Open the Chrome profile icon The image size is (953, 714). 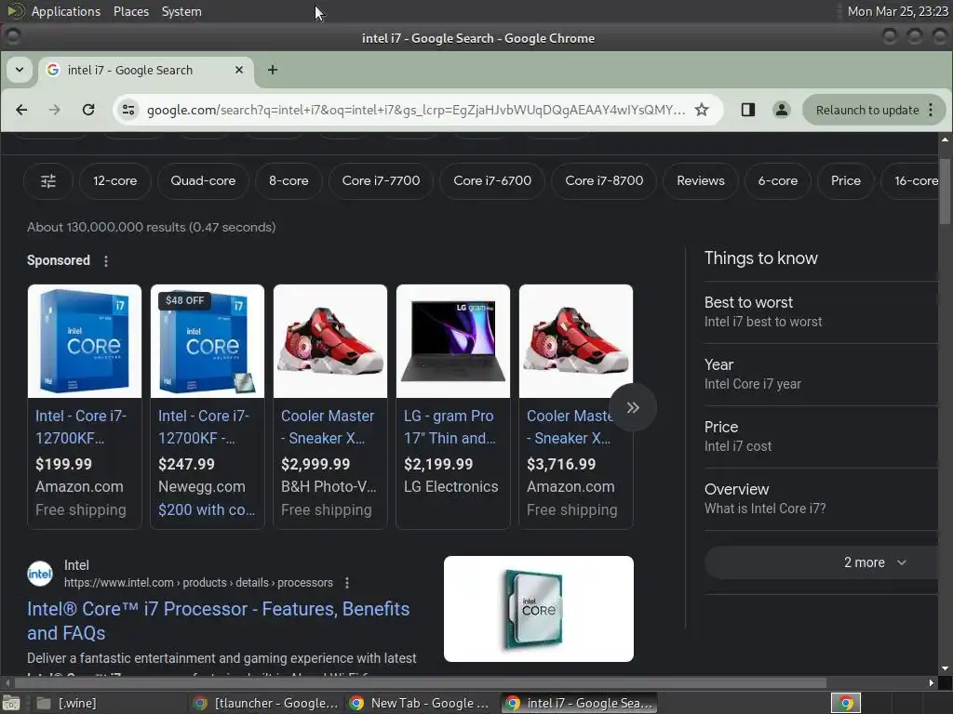[782, 110]
